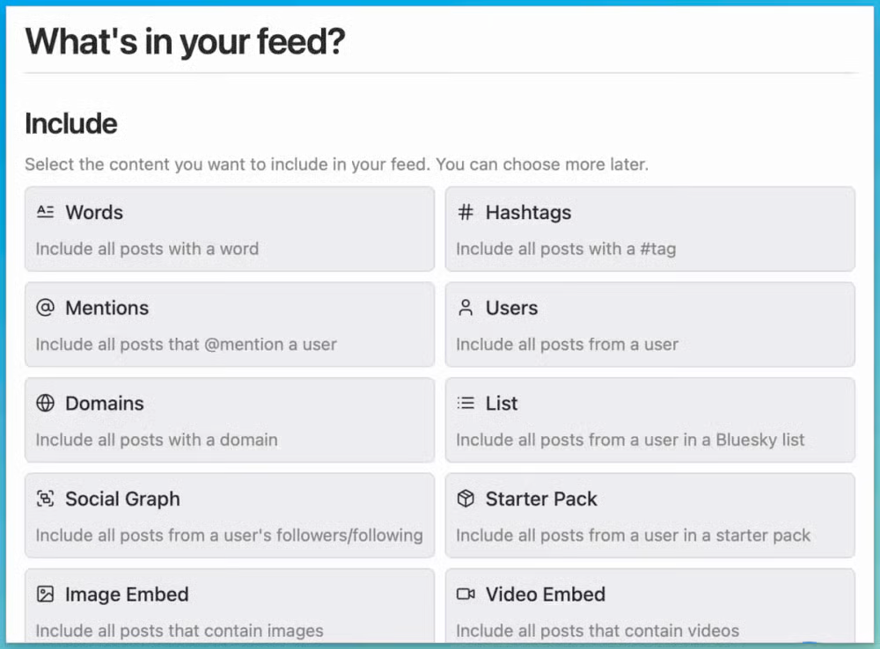This screenshot has height=649, width=880.
Task: Select Mentions to include @mention posts
Action: coord(229,324)
